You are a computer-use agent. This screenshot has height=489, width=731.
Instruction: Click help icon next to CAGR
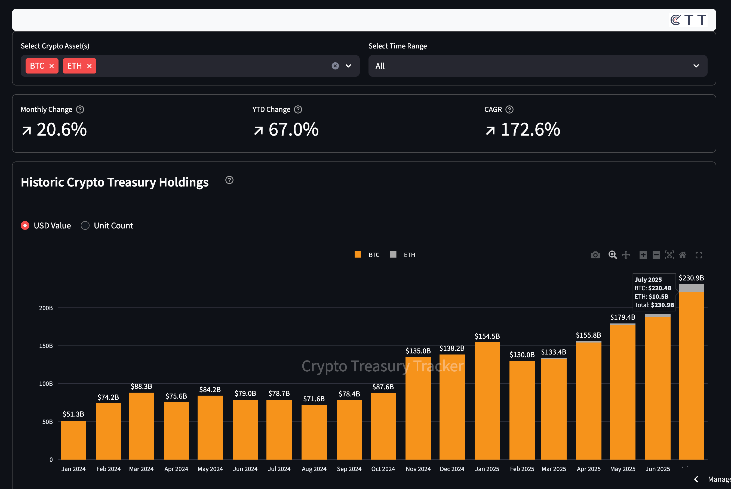(509, 109)
